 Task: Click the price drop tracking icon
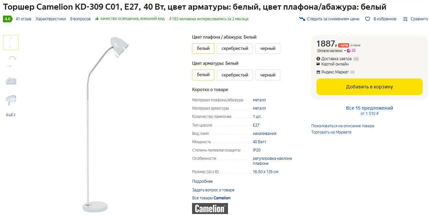[x=302, y=19]
